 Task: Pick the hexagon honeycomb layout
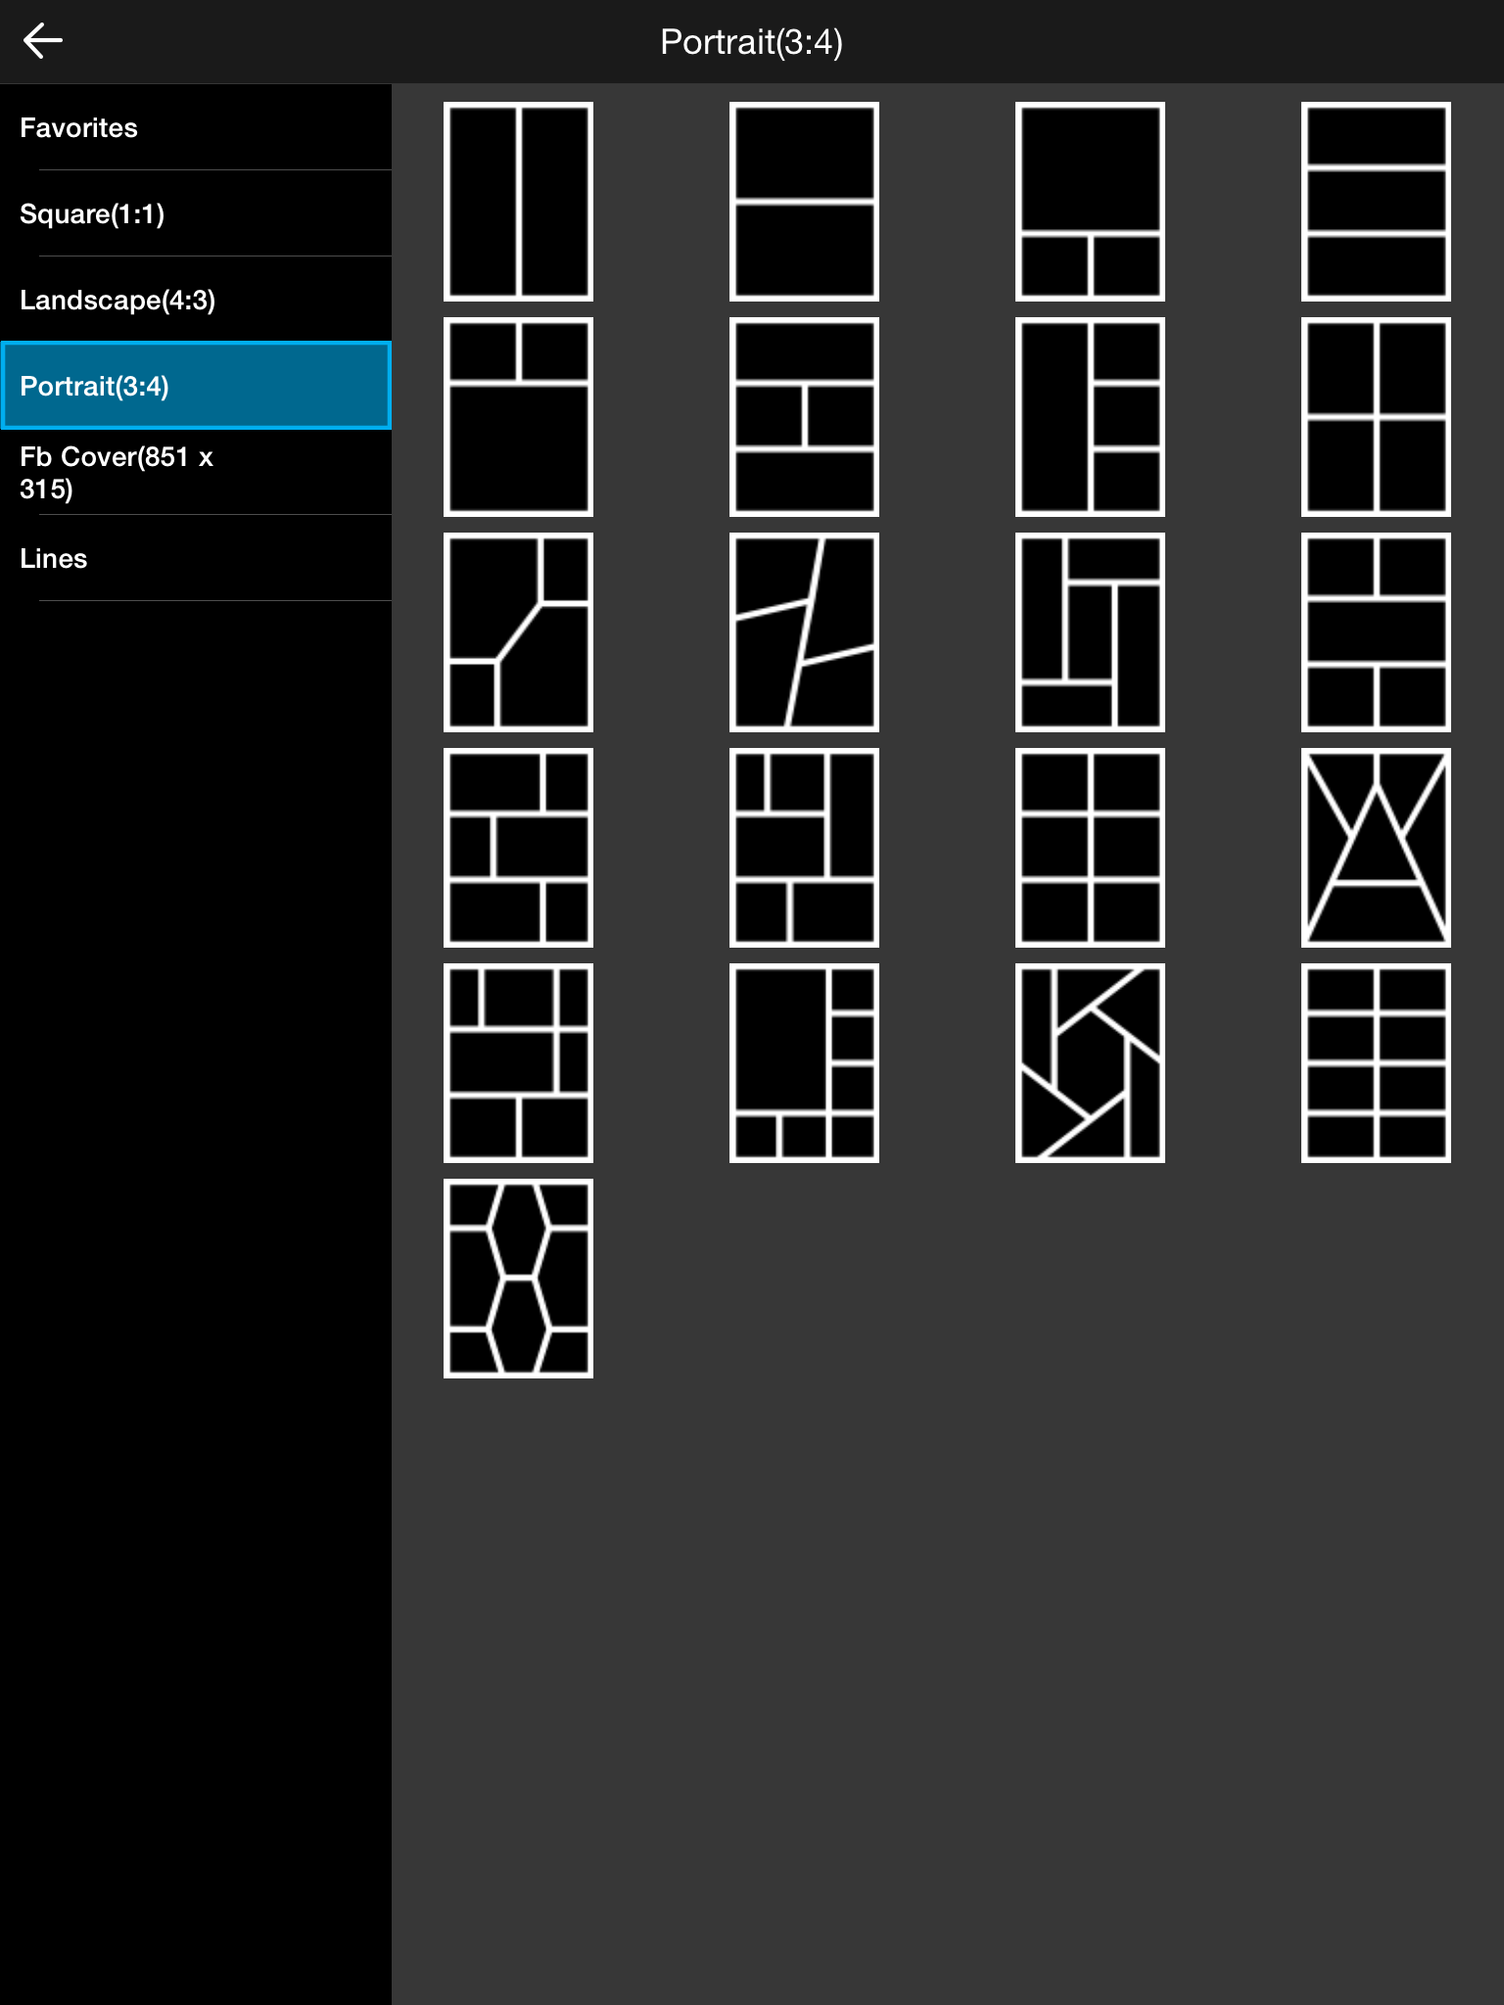tap(518, 1279)
